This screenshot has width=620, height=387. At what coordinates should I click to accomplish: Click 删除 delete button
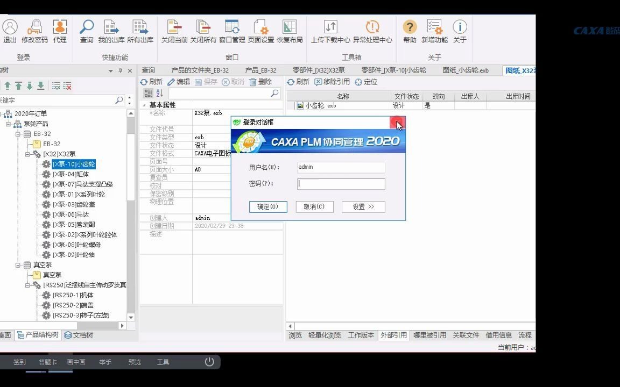260,82
